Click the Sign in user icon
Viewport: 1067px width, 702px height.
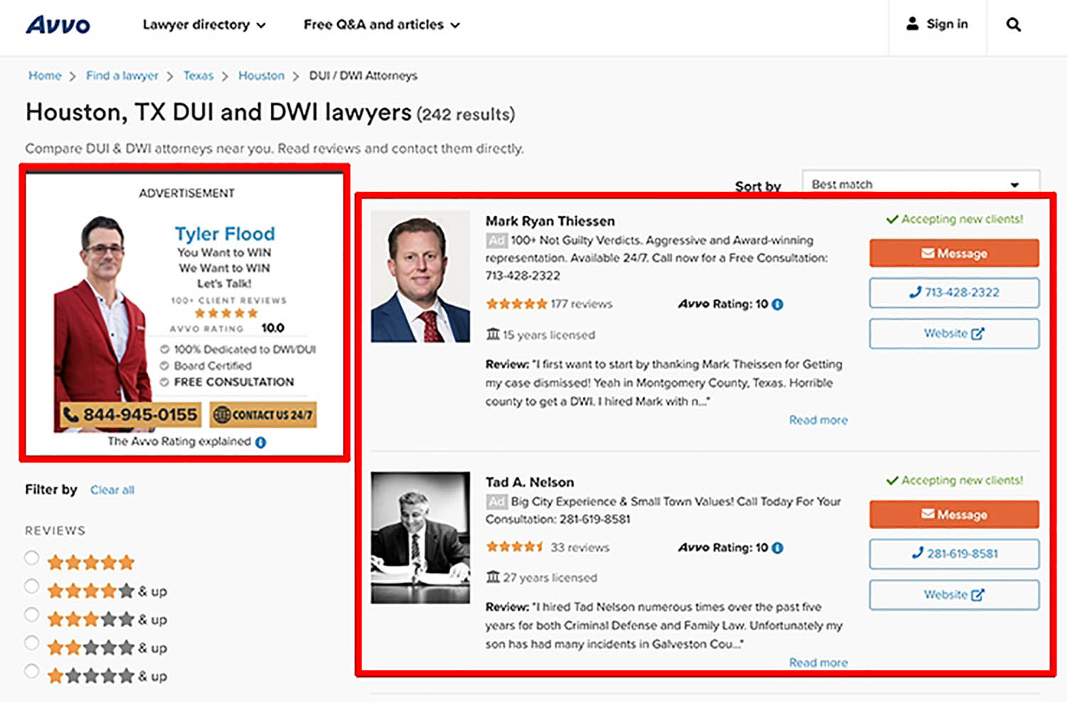pos(912,24)
